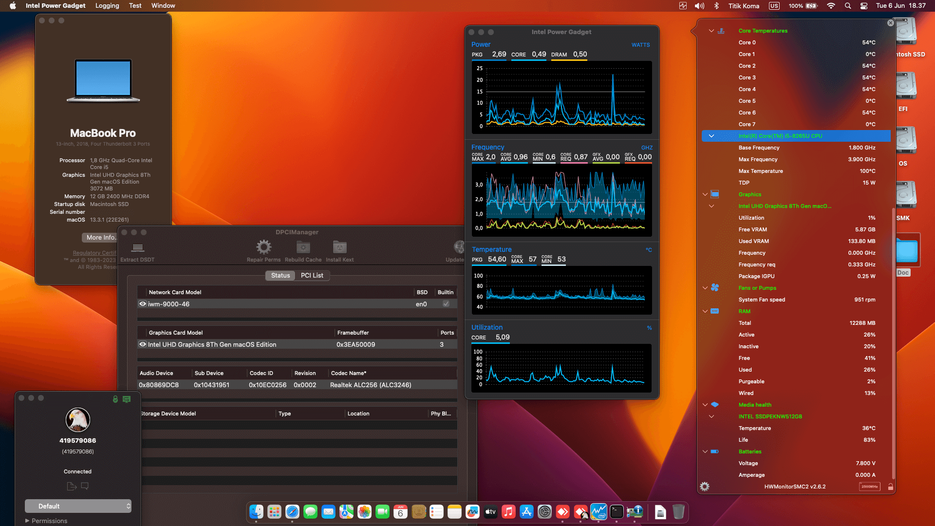
Task: Click Rebuild Cache in DPCIManager toolbar
Action: [x=303, y=251]
